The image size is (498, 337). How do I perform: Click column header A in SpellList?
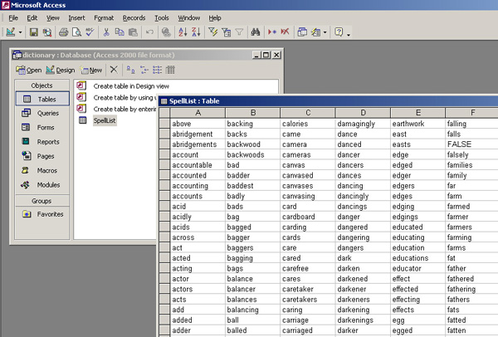tap(198, 113)
